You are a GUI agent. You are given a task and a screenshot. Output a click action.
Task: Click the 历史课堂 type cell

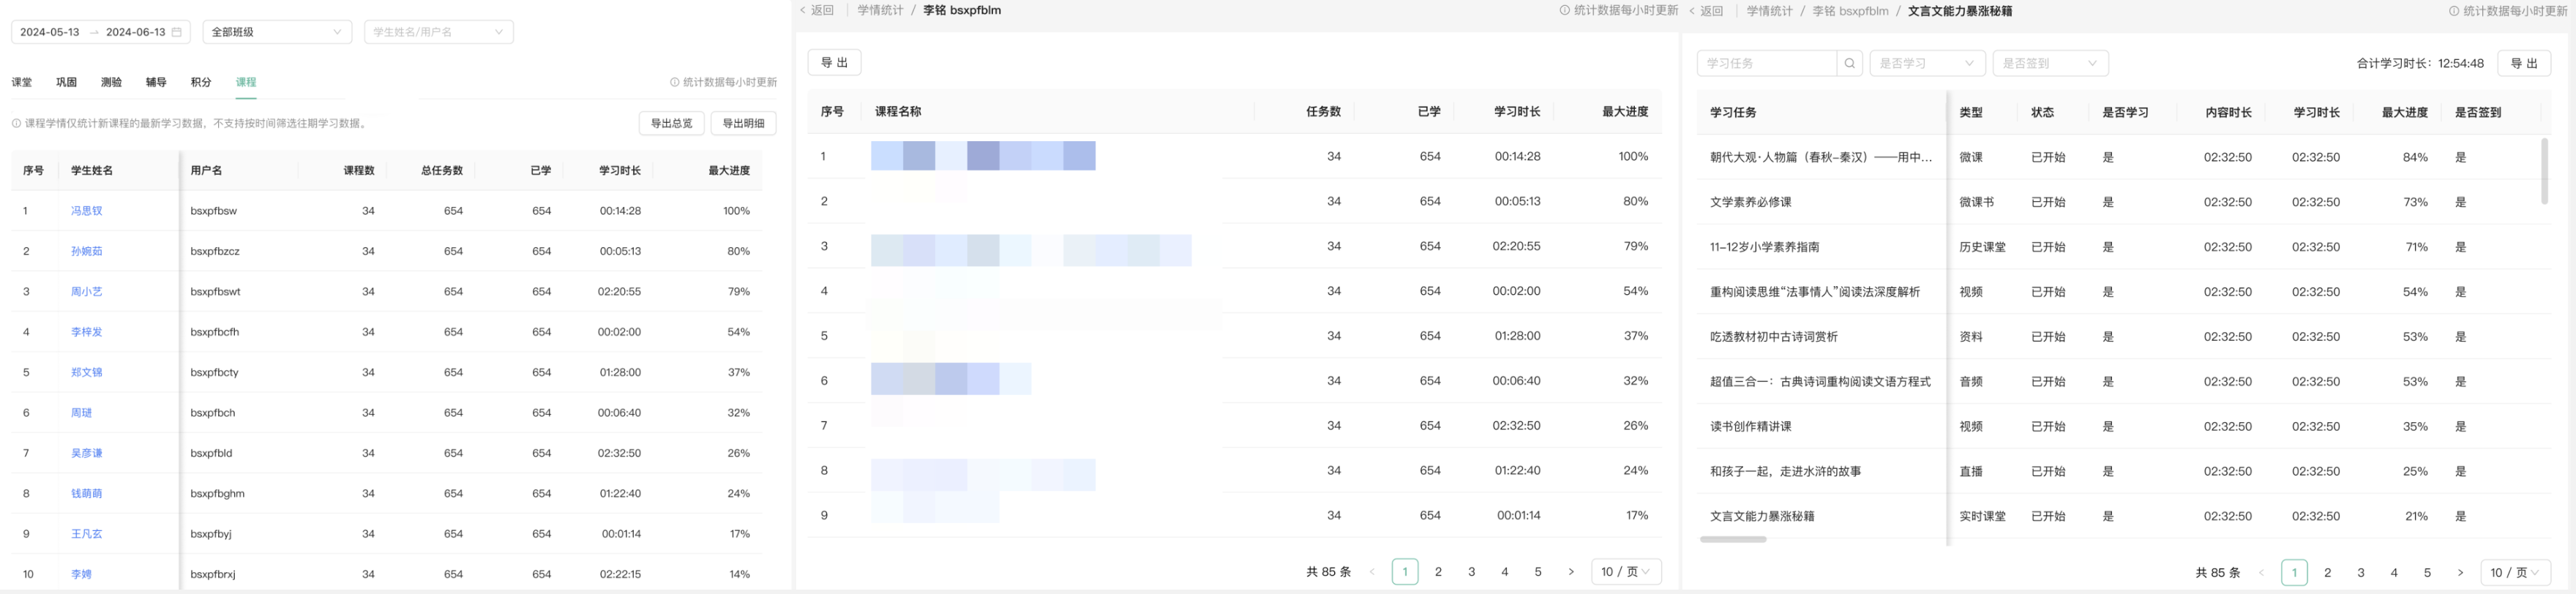point(1982,247)
